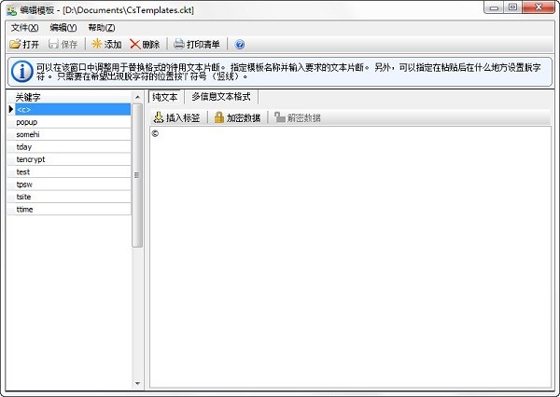Click the keyword list vertical scrollbar thumb
The height and width of the screenshot is (397, 560).
pos(137,175)
